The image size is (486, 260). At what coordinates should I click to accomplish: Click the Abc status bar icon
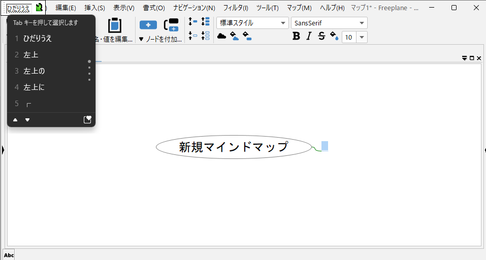(x=9, y=255)
